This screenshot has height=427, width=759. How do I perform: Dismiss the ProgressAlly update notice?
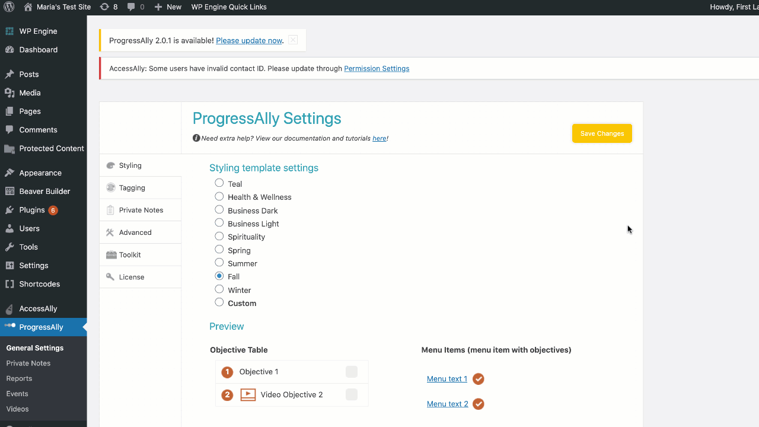[x=293, y=40]
